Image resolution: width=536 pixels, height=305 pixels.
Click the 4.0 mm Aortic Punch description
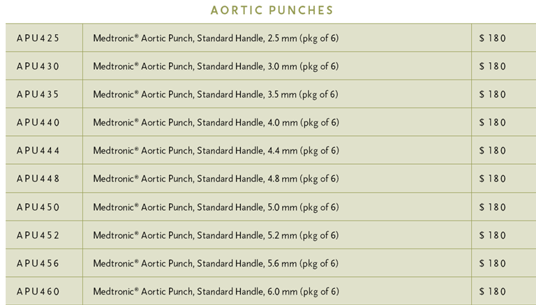216,123
